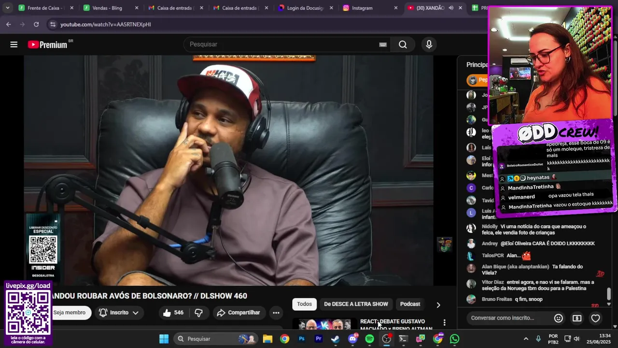
Task: Click Andrey's chat message to Eloí Oliveira
Action: [x=533, y=244]
